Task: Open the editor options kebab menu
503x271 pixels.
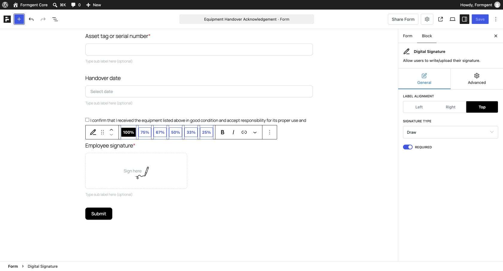Action: click(496, 19)
